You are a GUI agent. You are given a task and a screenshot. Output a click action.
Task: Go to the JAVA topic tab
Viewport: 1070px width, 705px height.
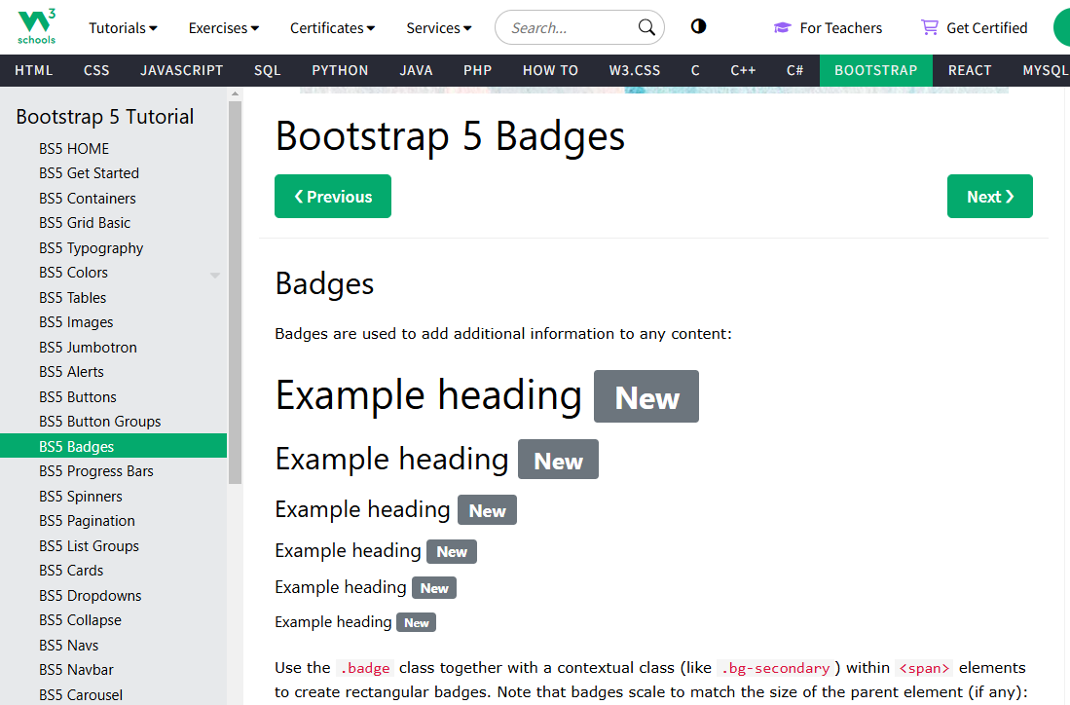coord(416,70)
